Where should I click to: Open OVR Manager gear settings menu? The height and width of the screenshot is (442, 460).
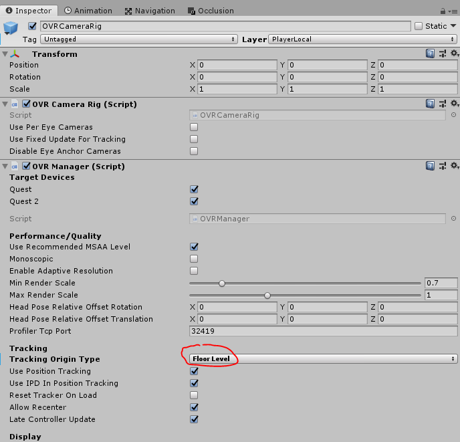point(455,166)
